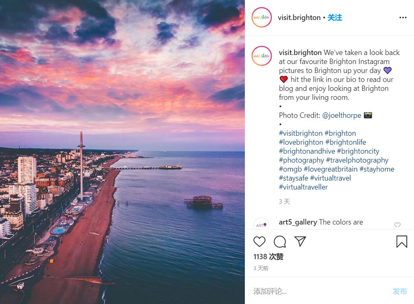Image resolution: width=414 pixels, height=304 pixels.
Task: Like the post with the heart icon
Action: (x=259, y=242)
